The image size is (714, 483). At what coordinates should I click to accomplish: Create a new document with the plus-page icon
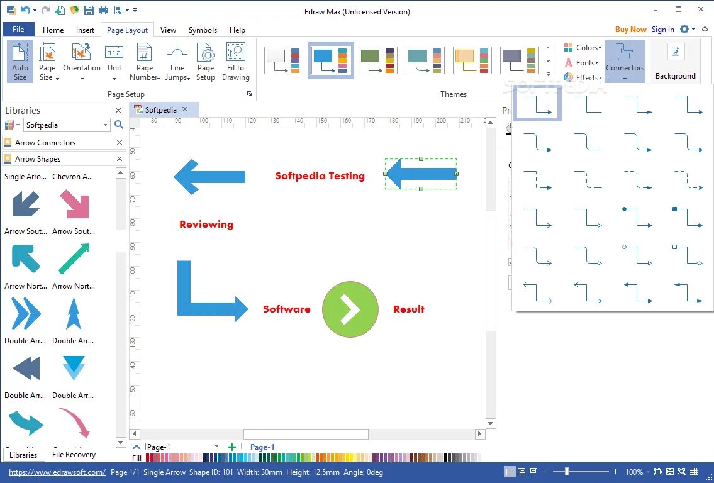pyautogui.click(x=60, y=10)
